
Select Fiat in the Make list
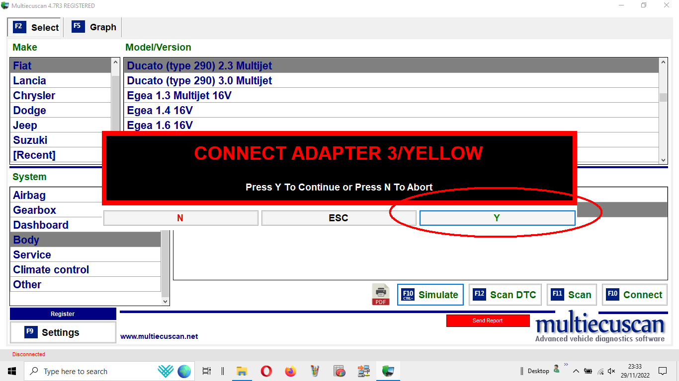pyautogui.click(x=61, y=65)
